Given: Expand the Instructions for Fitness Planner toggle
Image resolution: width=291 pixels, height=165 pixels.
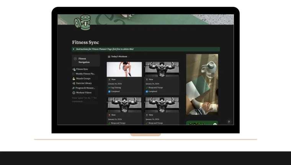Looking at the screenshot, I should 74,49.
